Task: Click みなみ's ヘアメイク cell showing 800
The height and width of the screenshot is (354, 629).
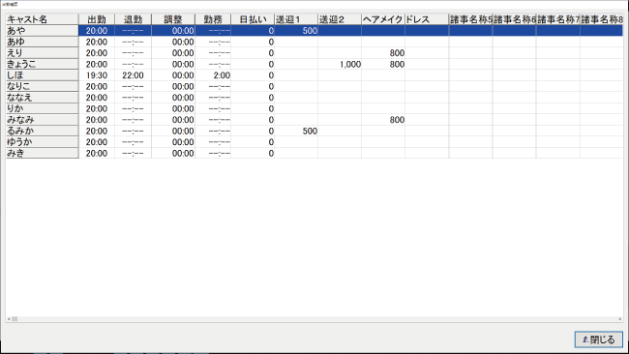Action: (383, 120)
